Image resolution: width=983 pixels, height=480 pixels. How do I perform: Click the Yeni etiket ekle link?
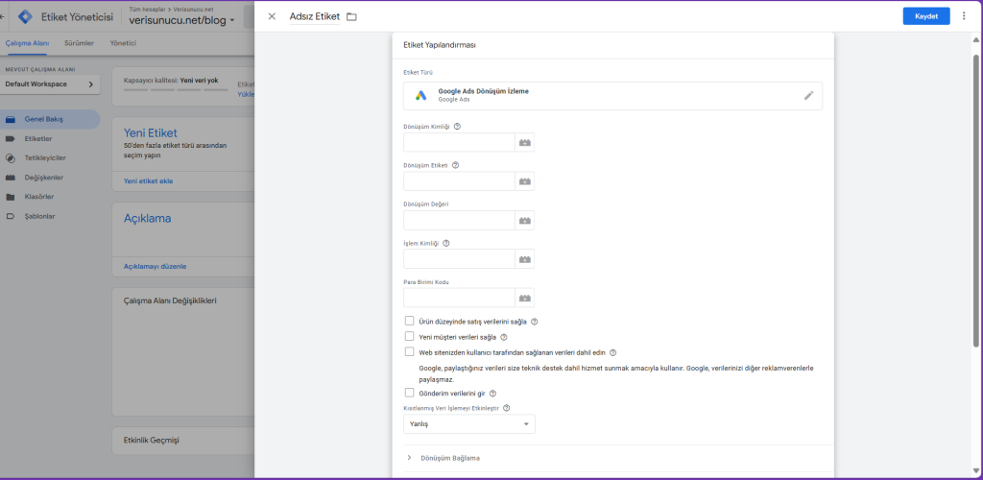[x=149, y=181]
